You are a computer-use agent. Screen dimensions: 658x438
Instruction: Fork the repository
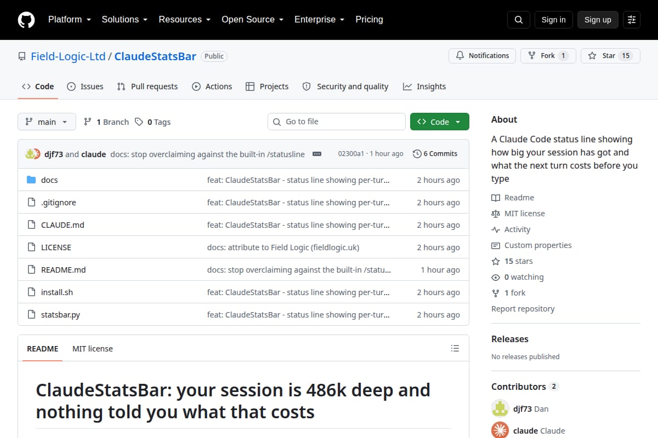point(548,56)
